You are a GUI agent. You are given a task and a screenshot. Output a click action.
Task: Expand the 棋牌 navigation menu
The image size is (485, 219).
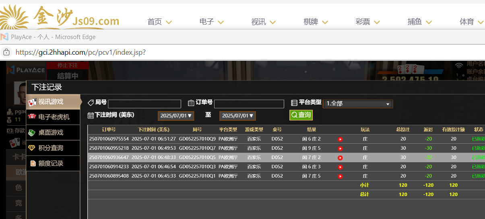[x=316, y=22]
